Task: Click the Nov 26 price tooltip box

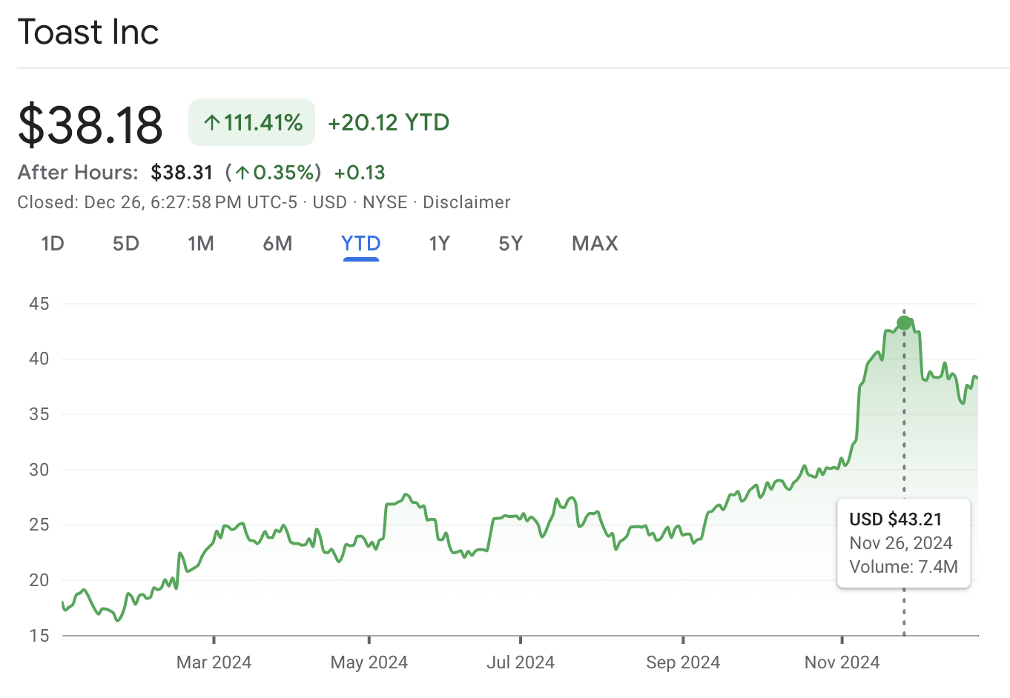Action: pyautogui.click(x=903, y=542)
